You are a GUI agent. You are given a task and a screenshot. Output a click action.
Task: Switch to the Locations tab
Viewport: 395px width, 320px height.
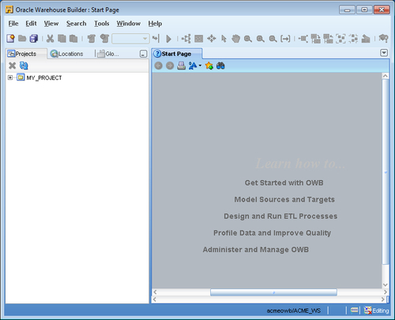click(67, 54)
